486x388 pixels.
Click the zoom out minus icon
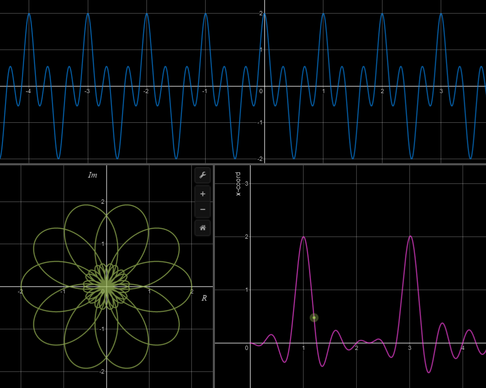202,209
